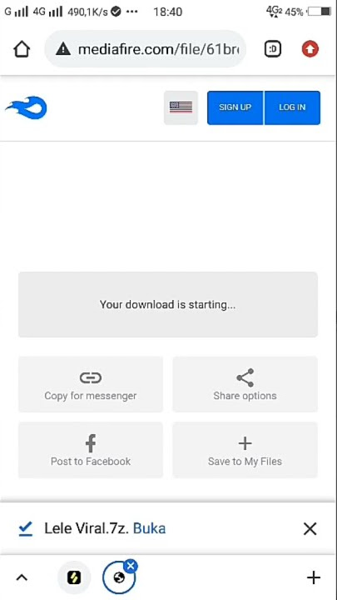Dismiss the Lele Viral.7z download notification

tap(310, 529)
